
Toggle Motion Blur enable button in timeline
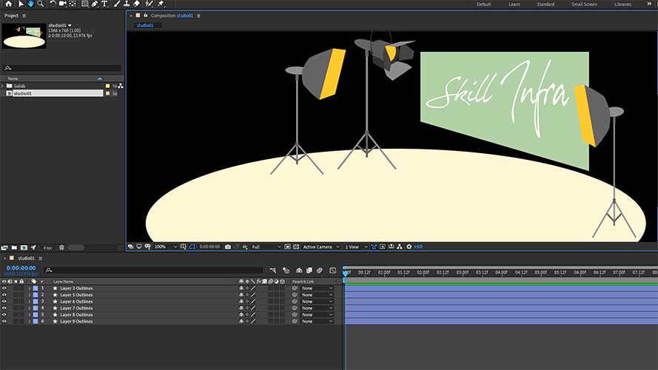point(320,271)
